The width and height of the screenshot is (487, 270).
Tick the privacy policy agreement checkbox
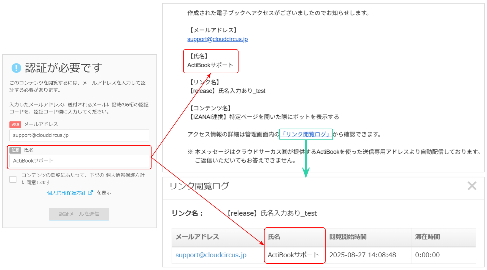[13, 179]
